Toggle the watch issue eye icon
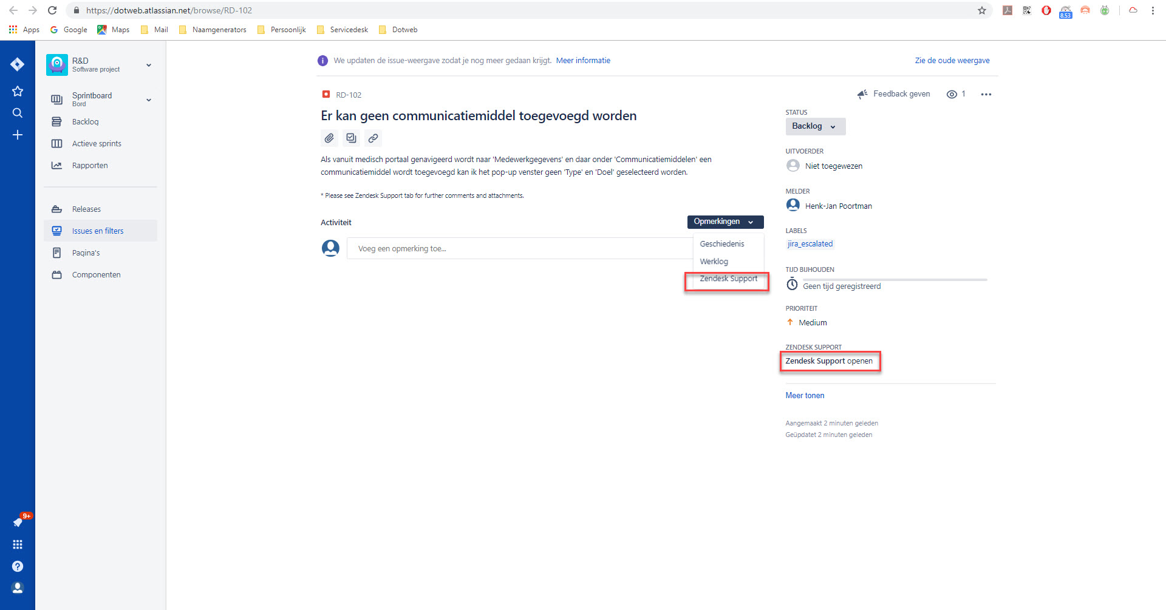 pyautogui.click(x=952, y=94)
